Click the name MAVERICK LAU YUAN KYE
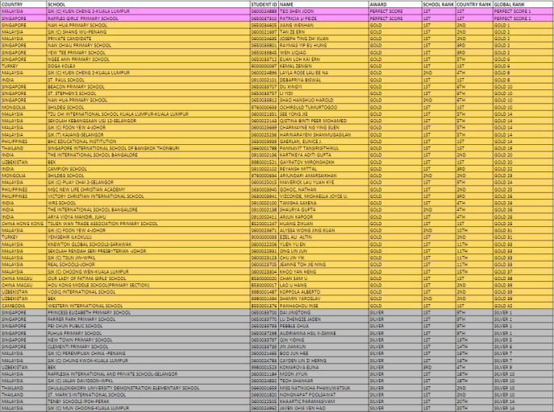Image resolution: width=554 pixels, height=412 pixels. (x=323, y=182)
